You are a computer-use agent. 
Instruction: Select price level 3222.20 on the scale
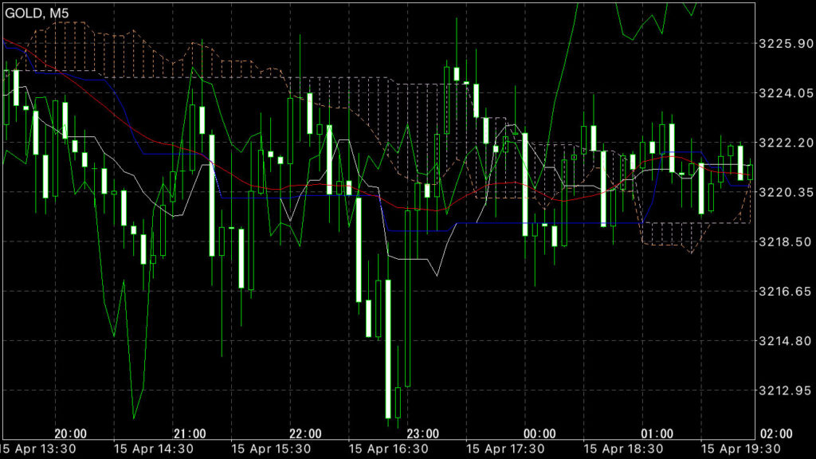786,143
